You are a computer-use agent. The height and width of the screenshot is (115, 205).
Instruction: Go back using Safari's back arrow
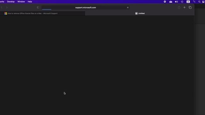[2, 7]
